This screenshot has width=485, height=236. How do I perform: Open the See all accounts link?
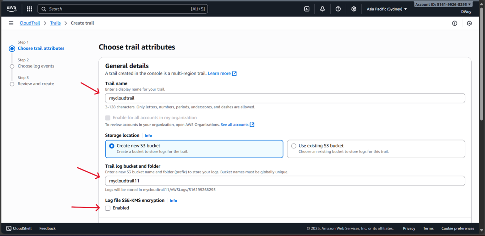pos(235,125)
